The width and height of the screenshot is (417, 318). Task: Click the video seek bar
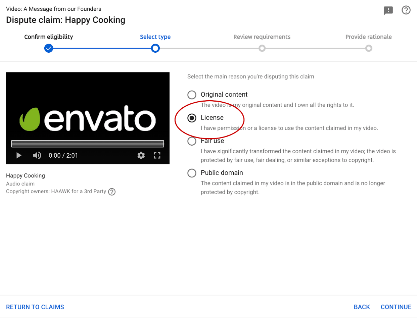87,144
